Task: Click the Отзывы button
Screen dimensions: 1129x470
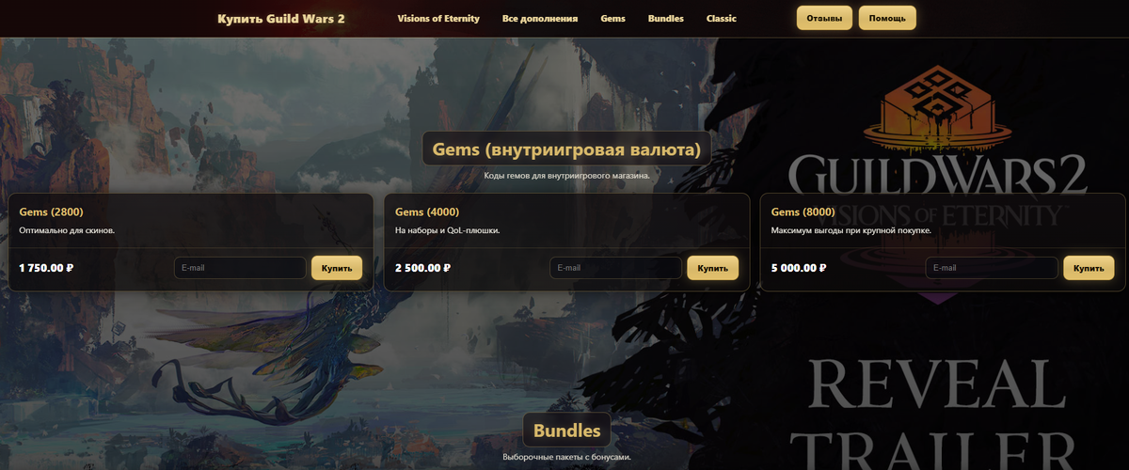Action: (825, 18)
